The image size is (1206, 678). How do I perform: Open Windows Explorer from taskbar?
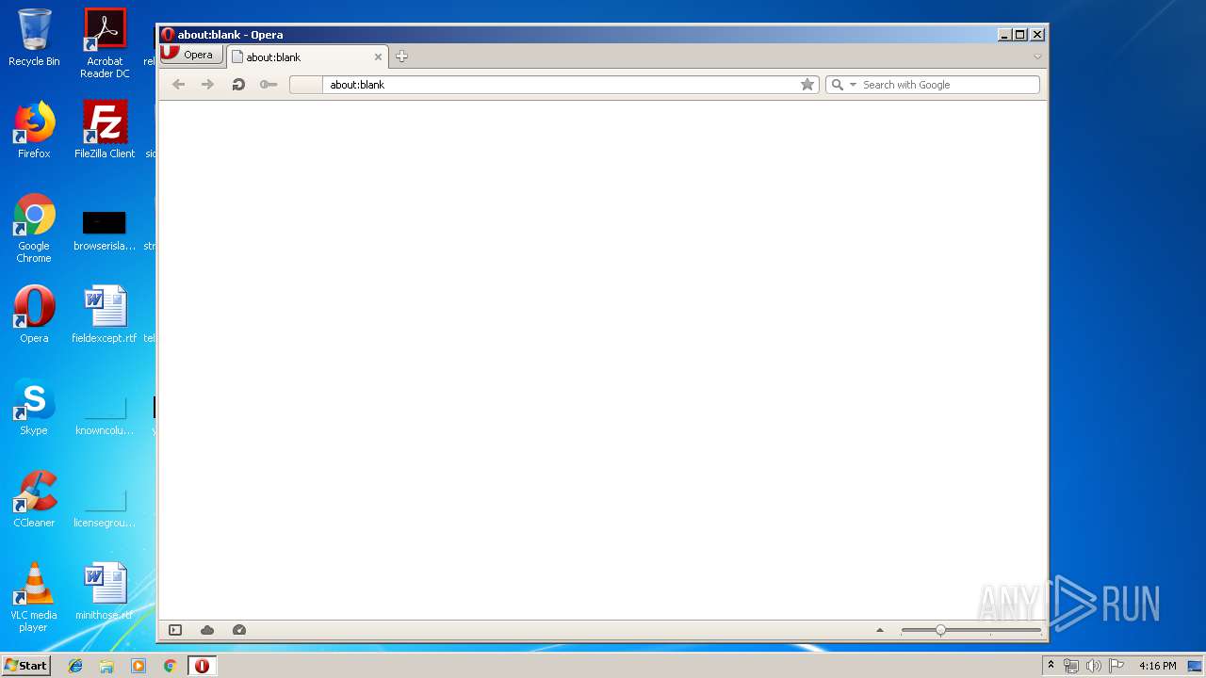coord(106,666)
